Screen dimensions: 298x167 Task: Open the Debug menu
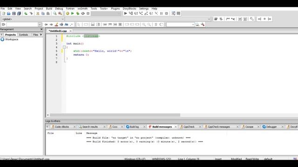59,9
